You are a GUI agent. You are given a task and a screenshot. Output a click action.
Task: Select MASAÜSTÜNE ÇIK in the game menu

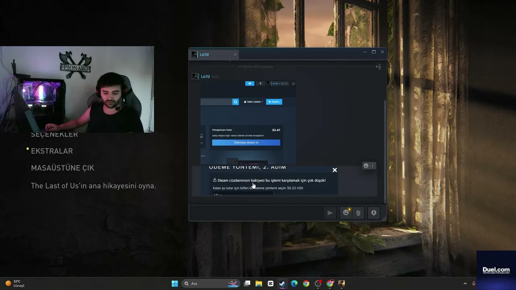click(62, 168)
